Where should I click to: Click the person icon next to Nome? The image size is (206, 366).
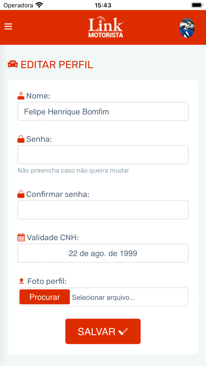point(21,96)
